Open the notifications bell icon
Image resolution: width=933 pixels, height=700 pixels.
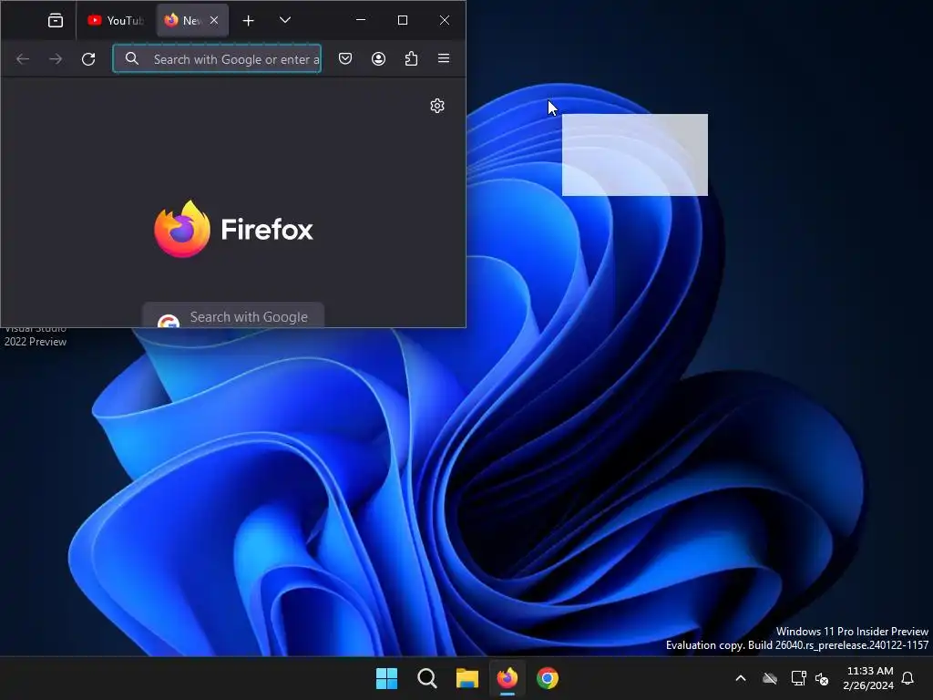pos(908,678)
